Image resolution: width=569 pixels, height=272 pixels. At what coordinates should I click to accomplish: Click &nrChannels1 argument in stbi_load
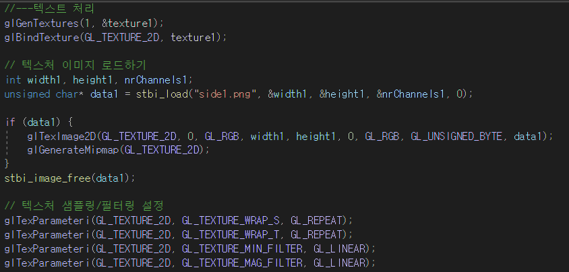(x=411, y=94)
